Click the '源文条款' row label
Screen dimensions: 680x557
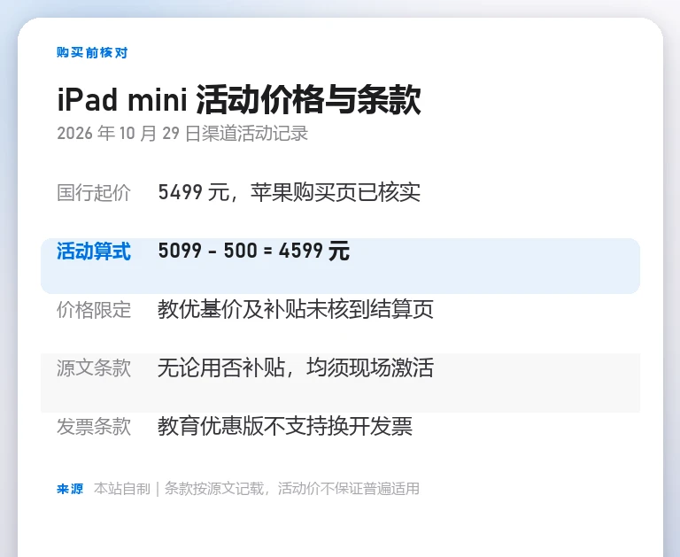pyautogui.click(x=94, y=368)
